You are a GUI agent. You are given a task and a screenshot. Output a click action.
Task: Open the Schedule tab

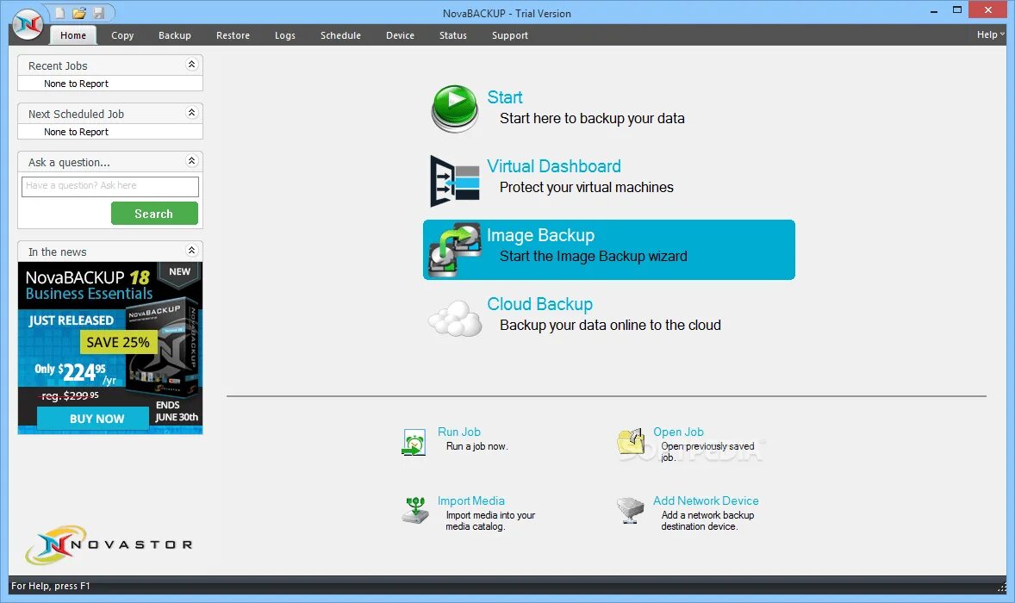click(340, 35)
